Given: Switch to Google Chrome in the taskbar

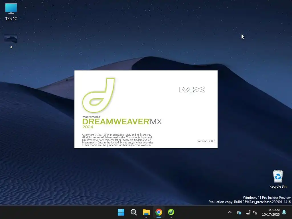Looking at the screenshot, I should (x=159, y=212).
